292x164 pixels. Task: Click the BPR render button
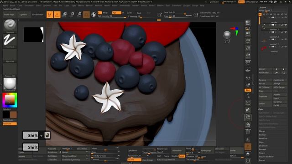pos(248,23)
